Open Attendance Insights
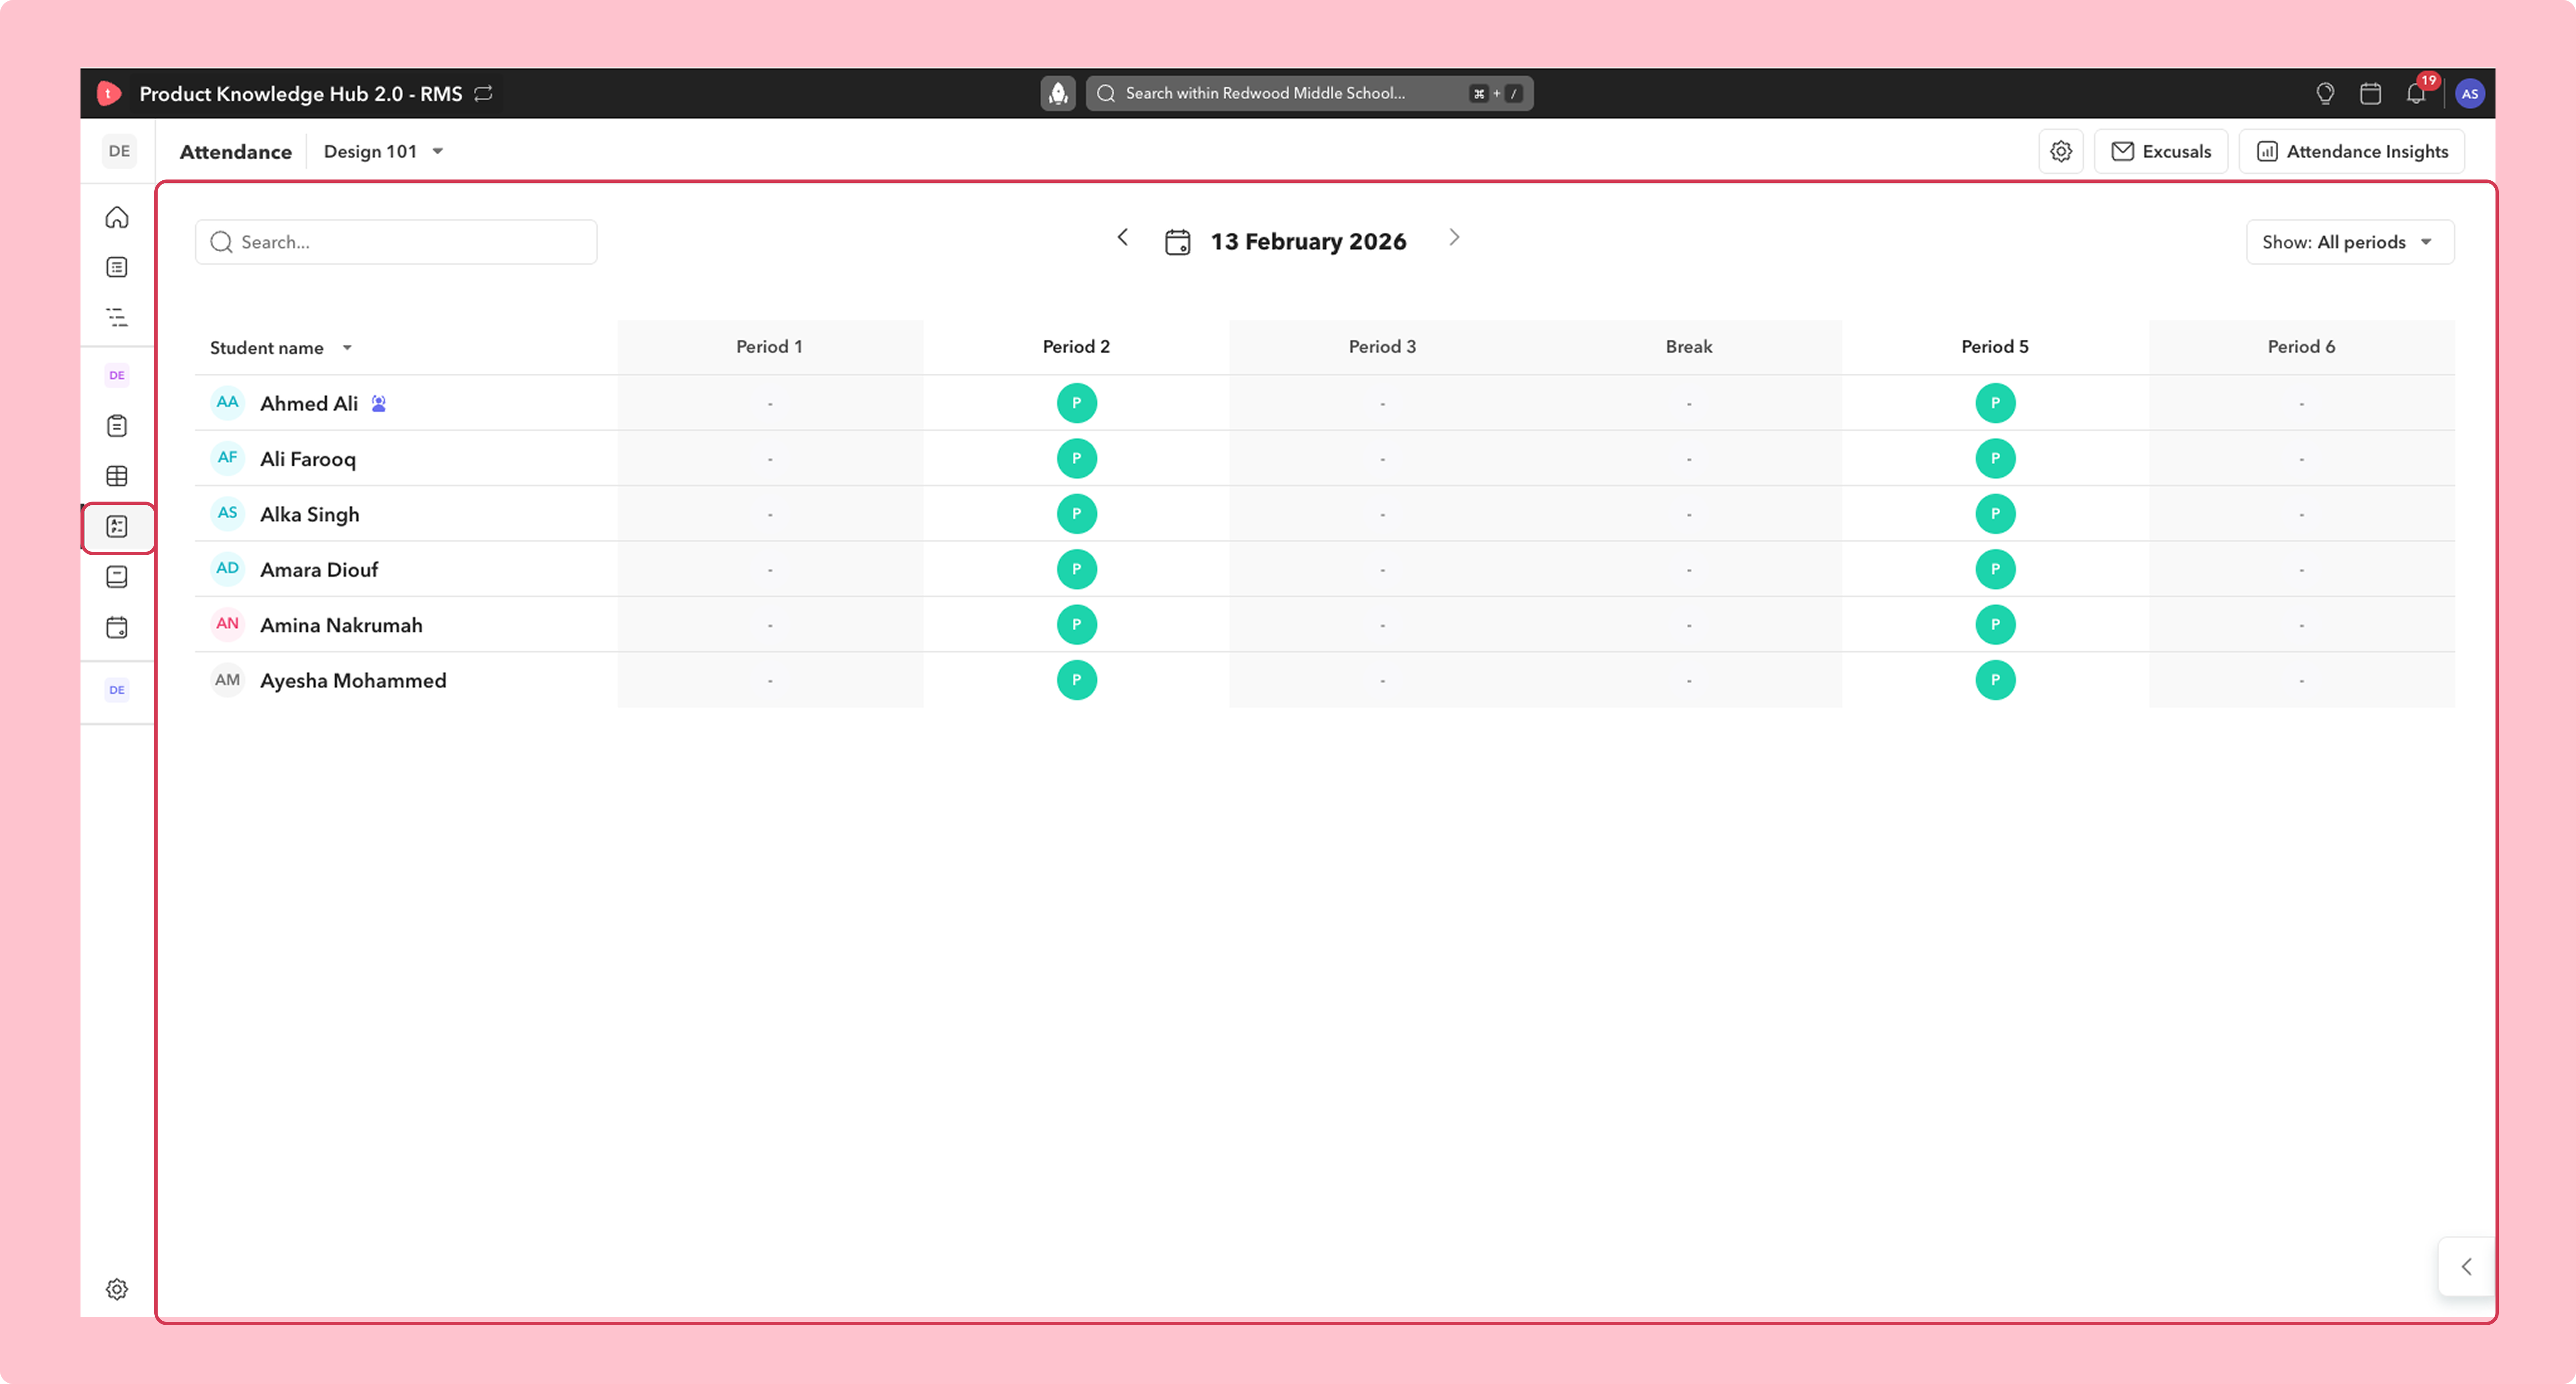Screen dimensions: 2576x1384 (x=2352, y=151)
